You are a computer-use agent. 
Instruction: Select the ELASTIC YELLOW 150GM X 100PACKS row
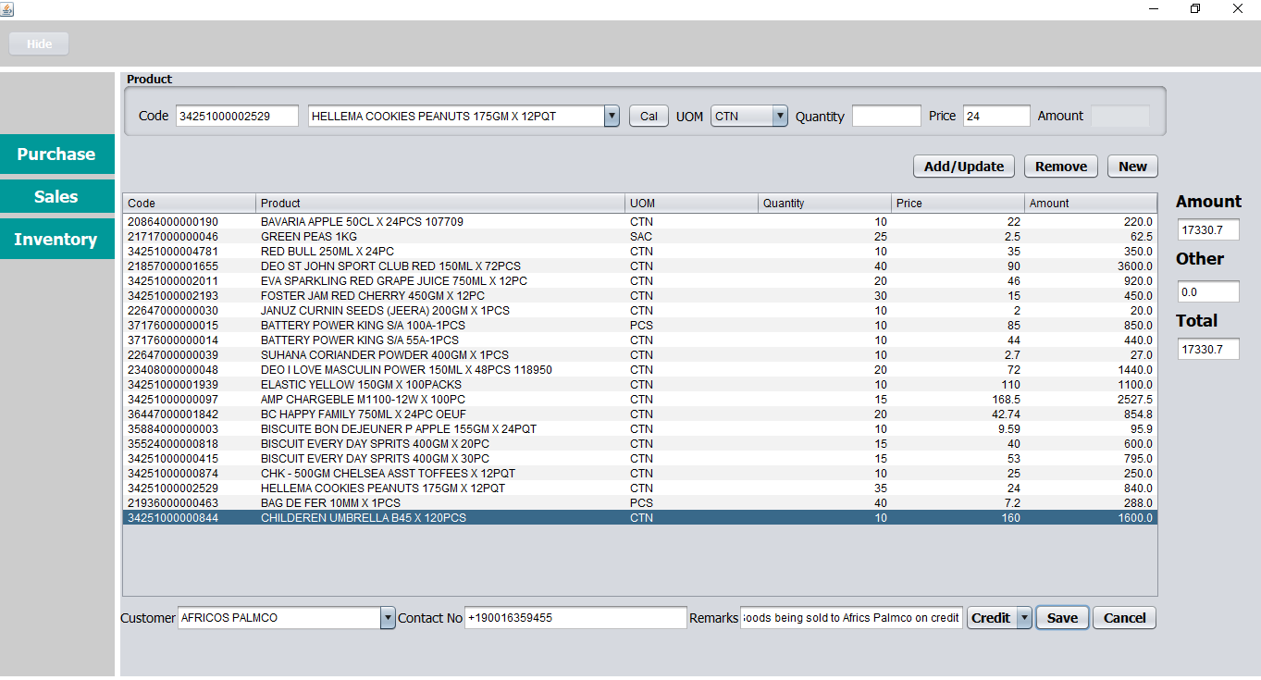coord(640,385)
